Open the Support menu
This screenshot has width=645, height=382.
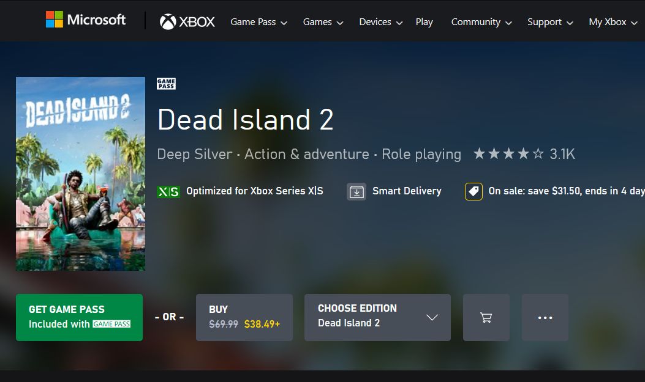550,22
